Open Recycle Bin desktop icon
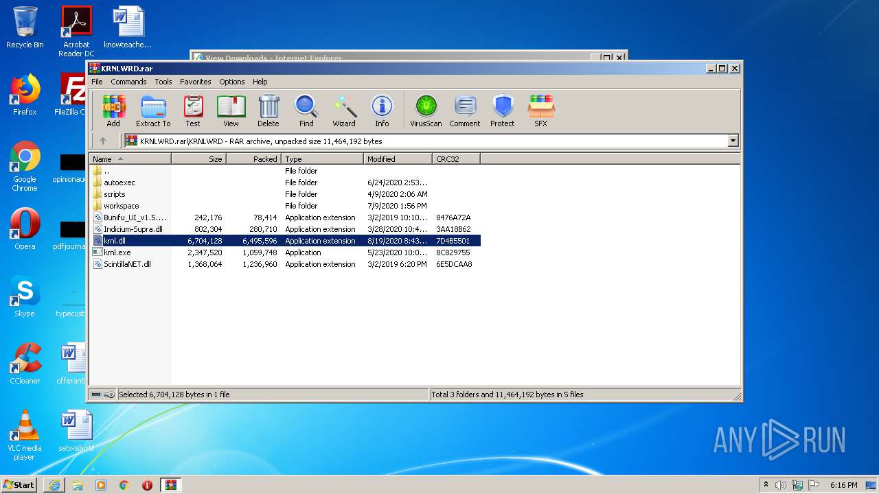This screenshot has width=879, height=494. pyautogui.click(x=25, y=27)
